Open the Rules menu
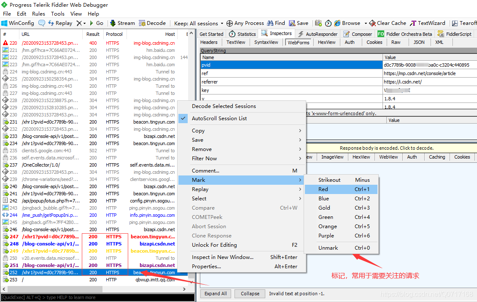 38,13
